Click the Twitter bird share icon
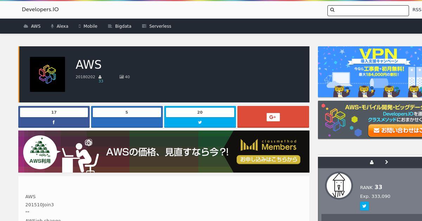This screenshot has width=422, height=221. pos(200,122)
